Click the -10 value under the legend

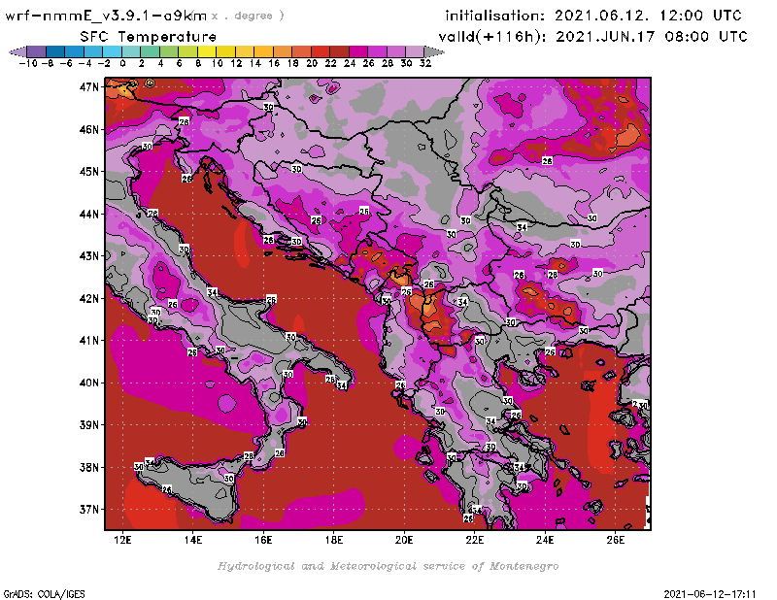(28, 63)
